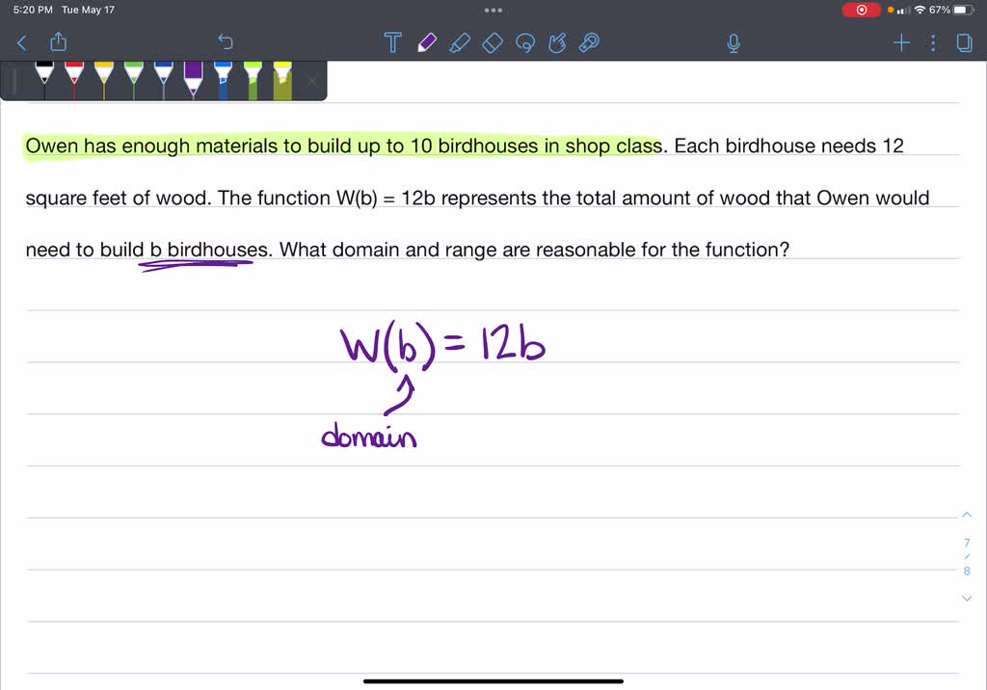
Task: Add new content with the plus button
Action: (900, 42)
